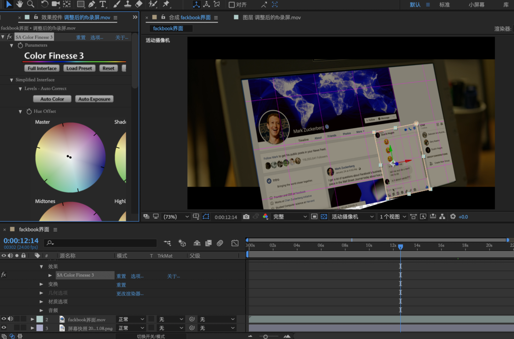Select the Horizontal Type tool

point(103,4)
